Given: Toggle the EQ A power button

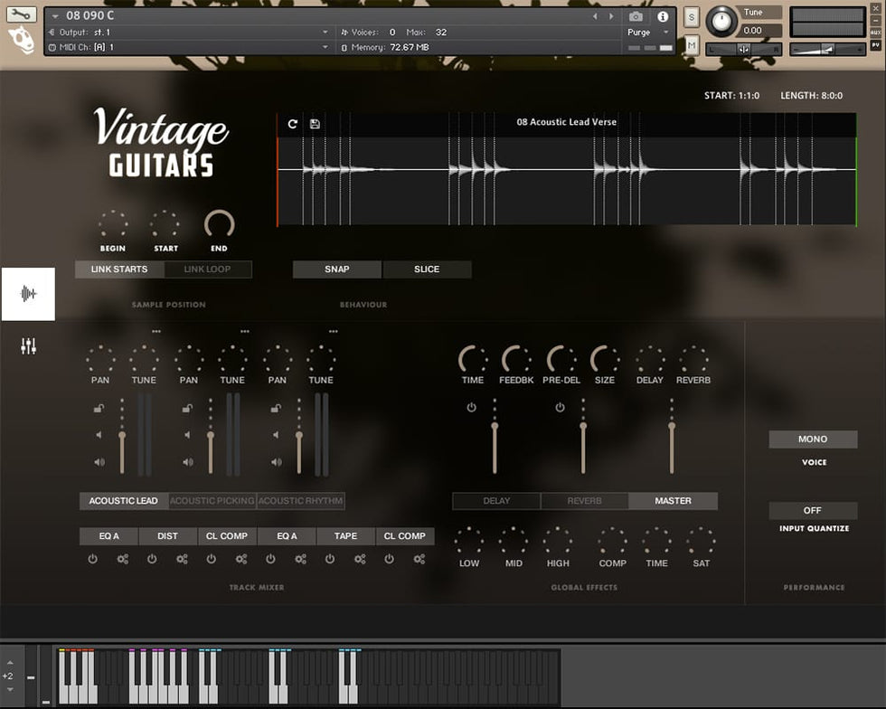Looking at the screenshot, I should click(x=92, y=559).
